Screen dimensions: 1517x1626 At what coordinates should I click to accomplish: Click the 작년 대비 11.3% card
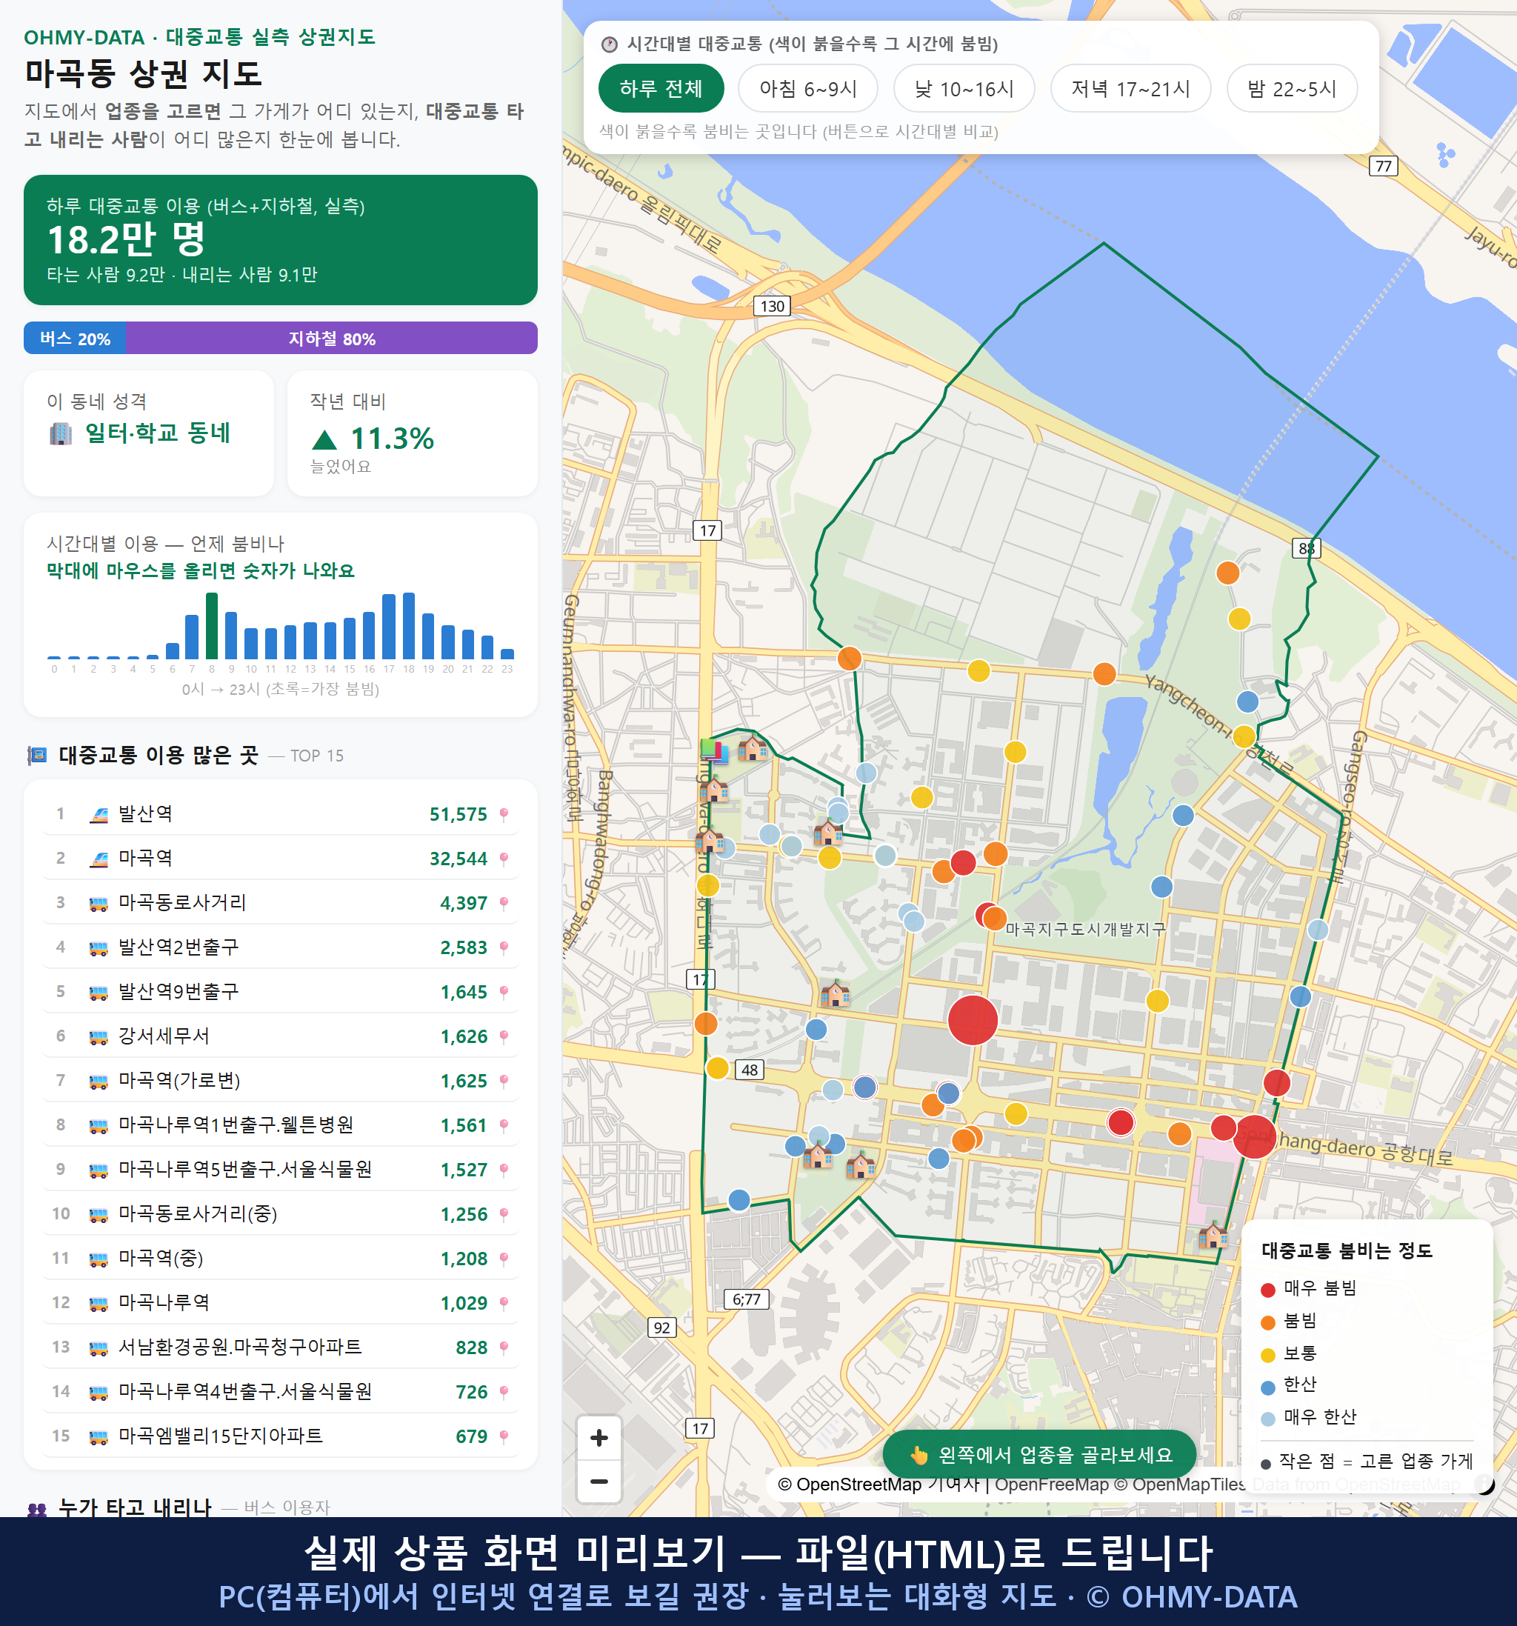(412, 433)
